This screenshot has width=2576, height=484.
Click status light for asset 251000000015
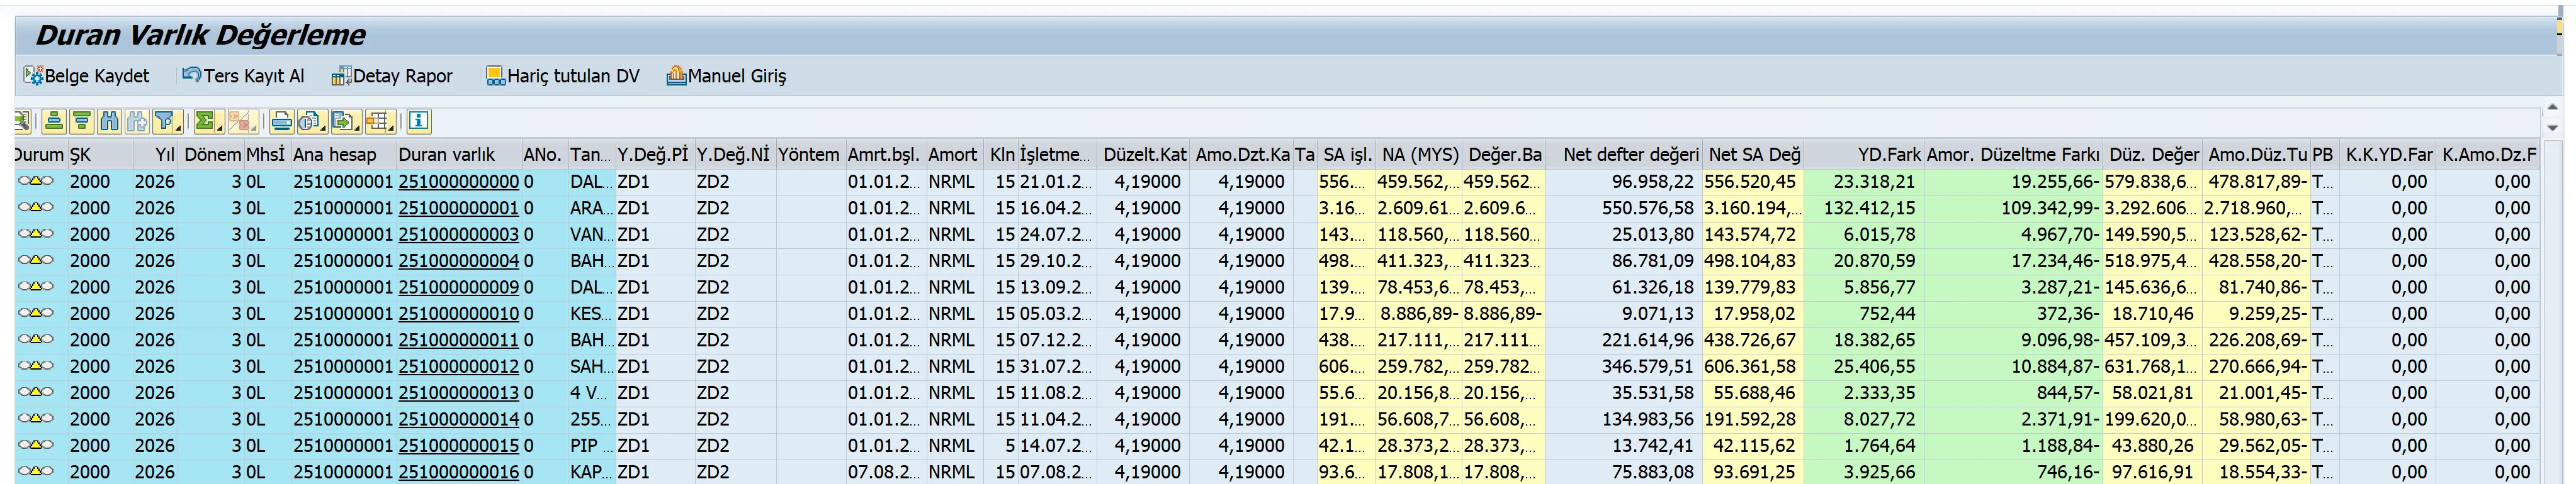(x=36, y=445)
